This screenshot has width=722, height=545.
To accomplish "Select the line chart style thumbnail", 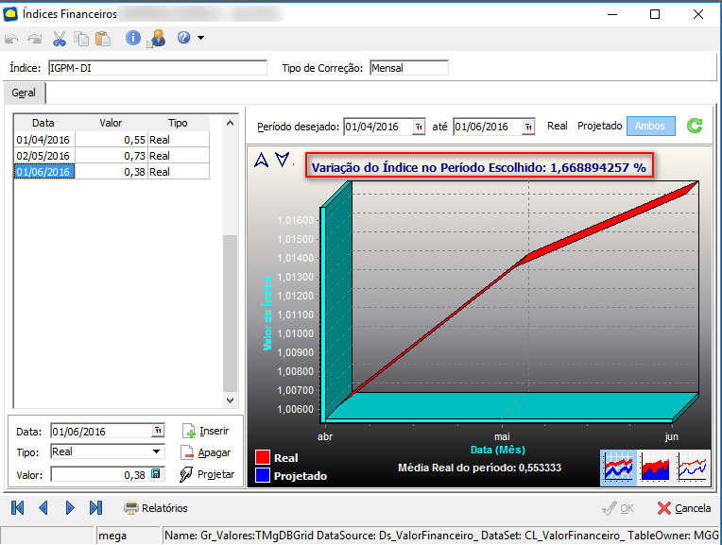I will 692,467.
